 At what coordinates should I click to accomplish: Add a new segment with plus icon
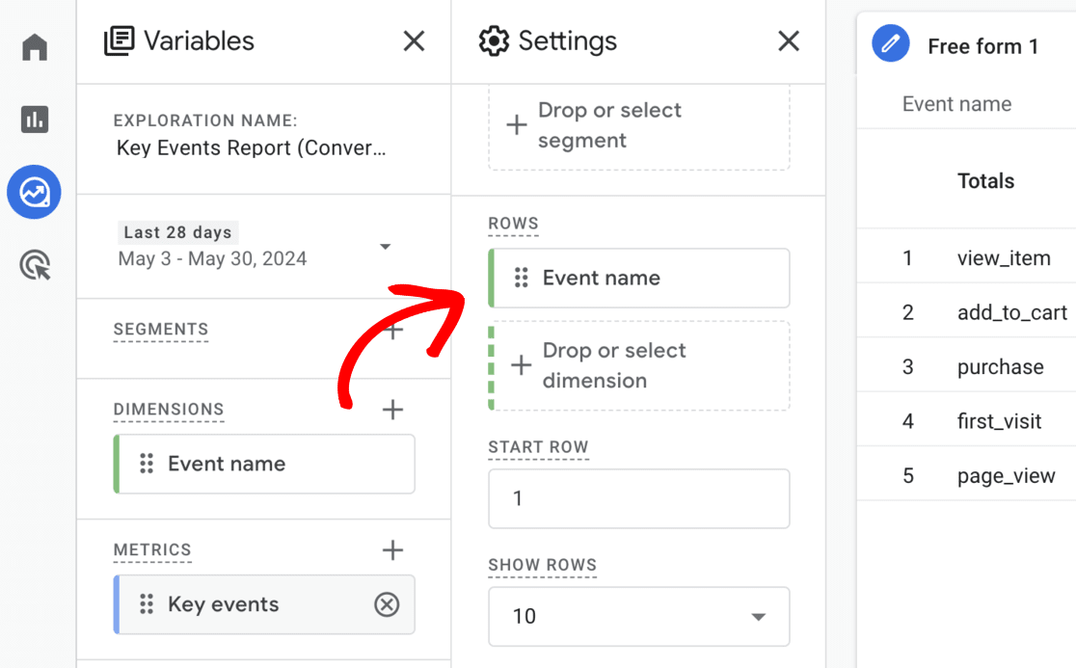(392, 331)
